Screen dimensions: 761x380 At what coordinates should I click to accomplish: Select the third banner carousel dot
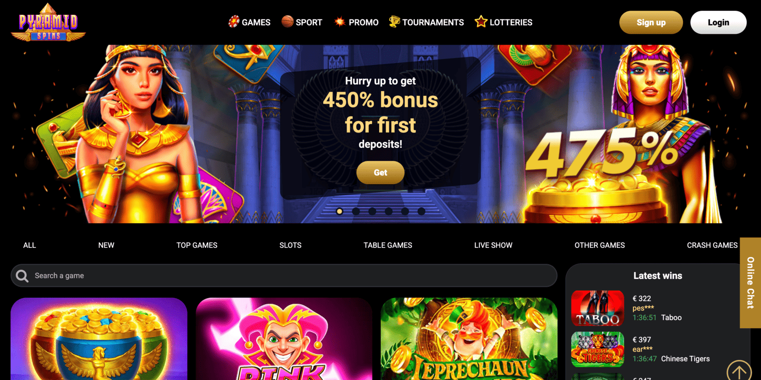pos(372,211)
